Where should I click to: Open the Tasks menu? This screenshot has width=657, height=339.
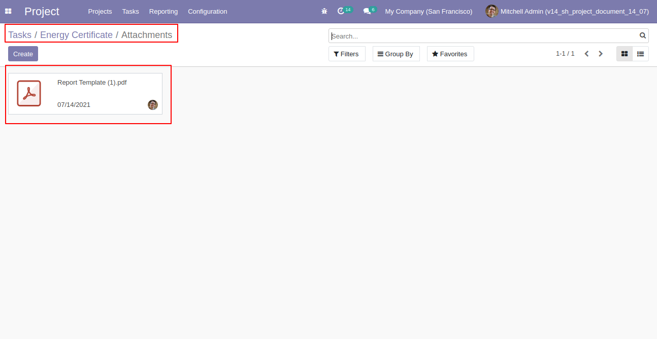point(130,11)
